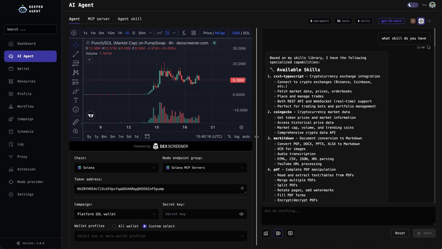The image size is (442, 249).
Task: Click the candlestick chart style icon
Action: point(167,33)
